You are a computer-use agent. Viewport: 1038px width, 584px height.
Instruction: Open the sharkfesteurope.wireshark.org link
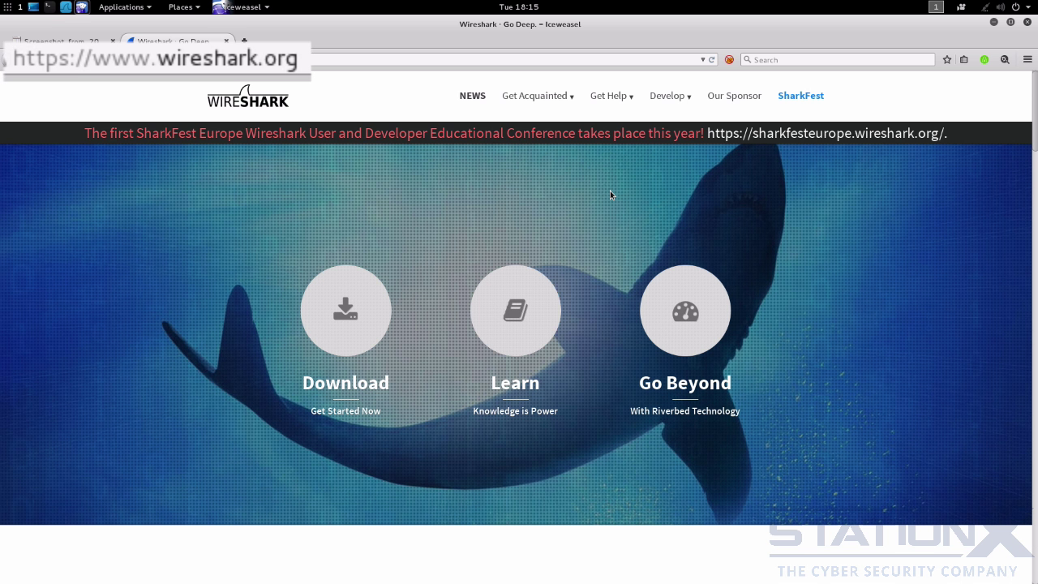(x=827, y=133)
